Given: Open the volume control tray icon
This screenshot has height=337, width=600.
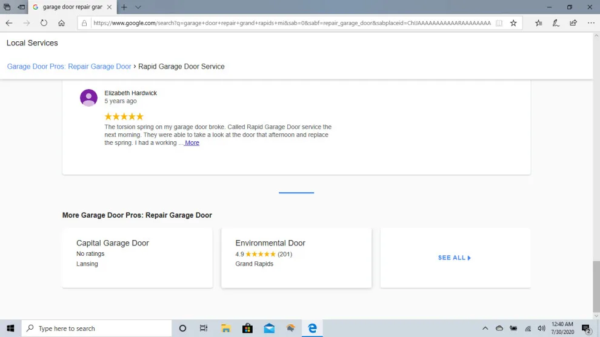Looking at the screenshot, I should tap(541, 328).
